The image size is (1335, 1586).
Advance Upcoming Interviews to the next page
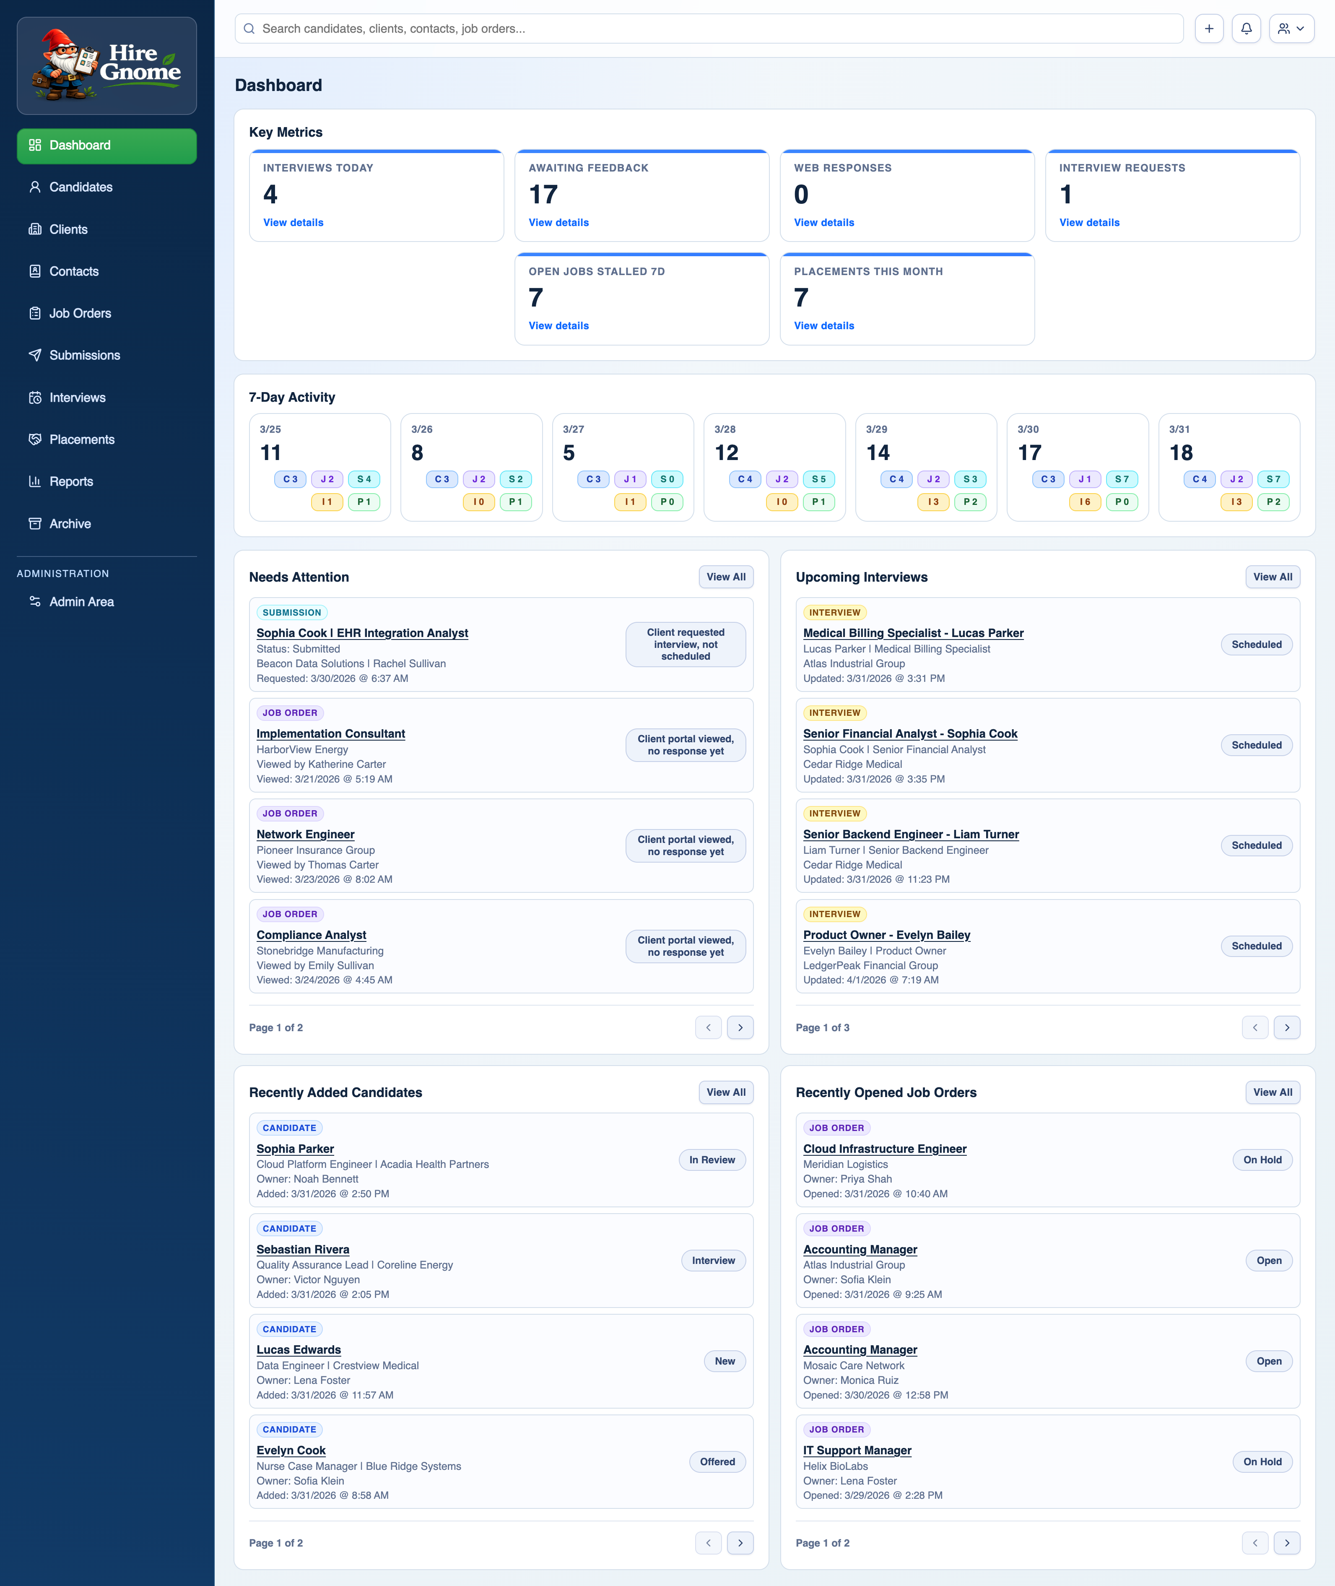tap(1286, 1027)
